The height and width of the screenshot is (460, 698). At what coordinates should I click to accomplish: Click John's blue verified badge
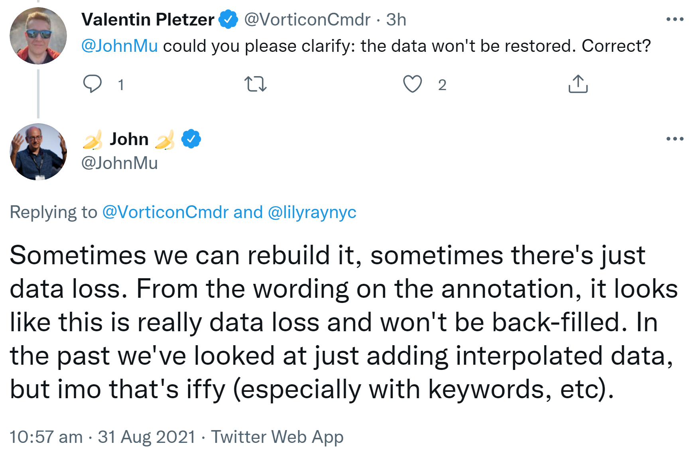coord(191,139)
